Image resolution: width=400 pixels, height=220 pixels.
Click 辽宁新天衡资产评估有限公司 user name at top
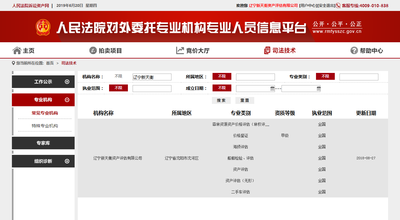[273, 6]
